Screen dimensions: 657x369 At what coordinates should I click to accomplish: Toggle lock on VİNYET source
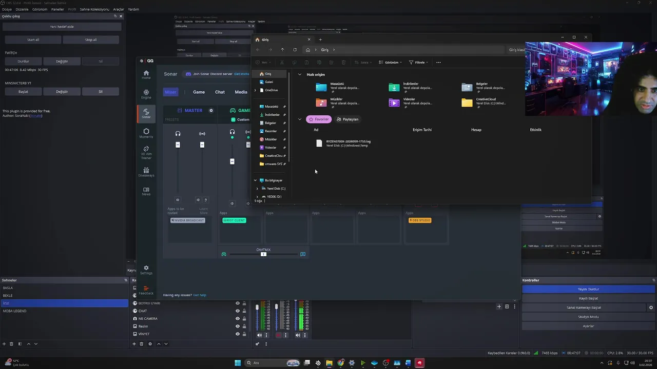244,334
